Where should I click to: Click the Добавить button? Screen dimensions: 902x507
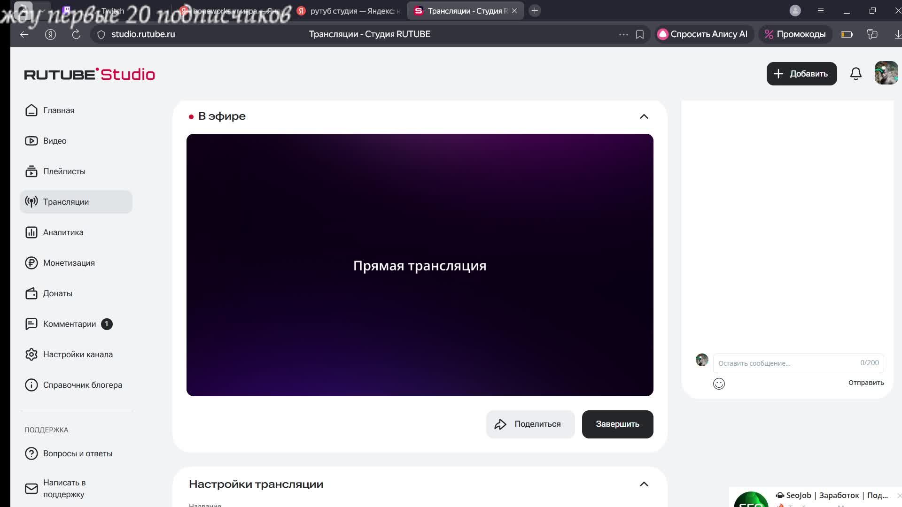coord(801,74)
